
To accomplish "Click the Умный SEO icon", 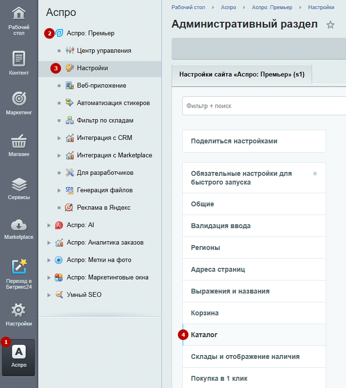I will pyautogui.click(x=59, y=295).
